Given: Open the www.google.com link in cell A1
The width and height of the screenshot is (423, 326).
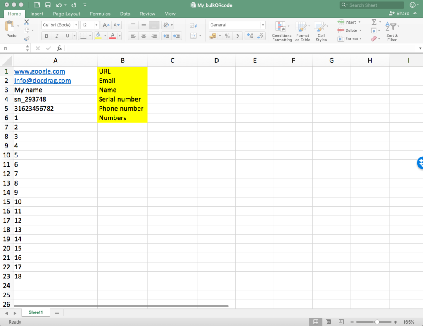Looking at the screenshot, I should tap(40, 71).
